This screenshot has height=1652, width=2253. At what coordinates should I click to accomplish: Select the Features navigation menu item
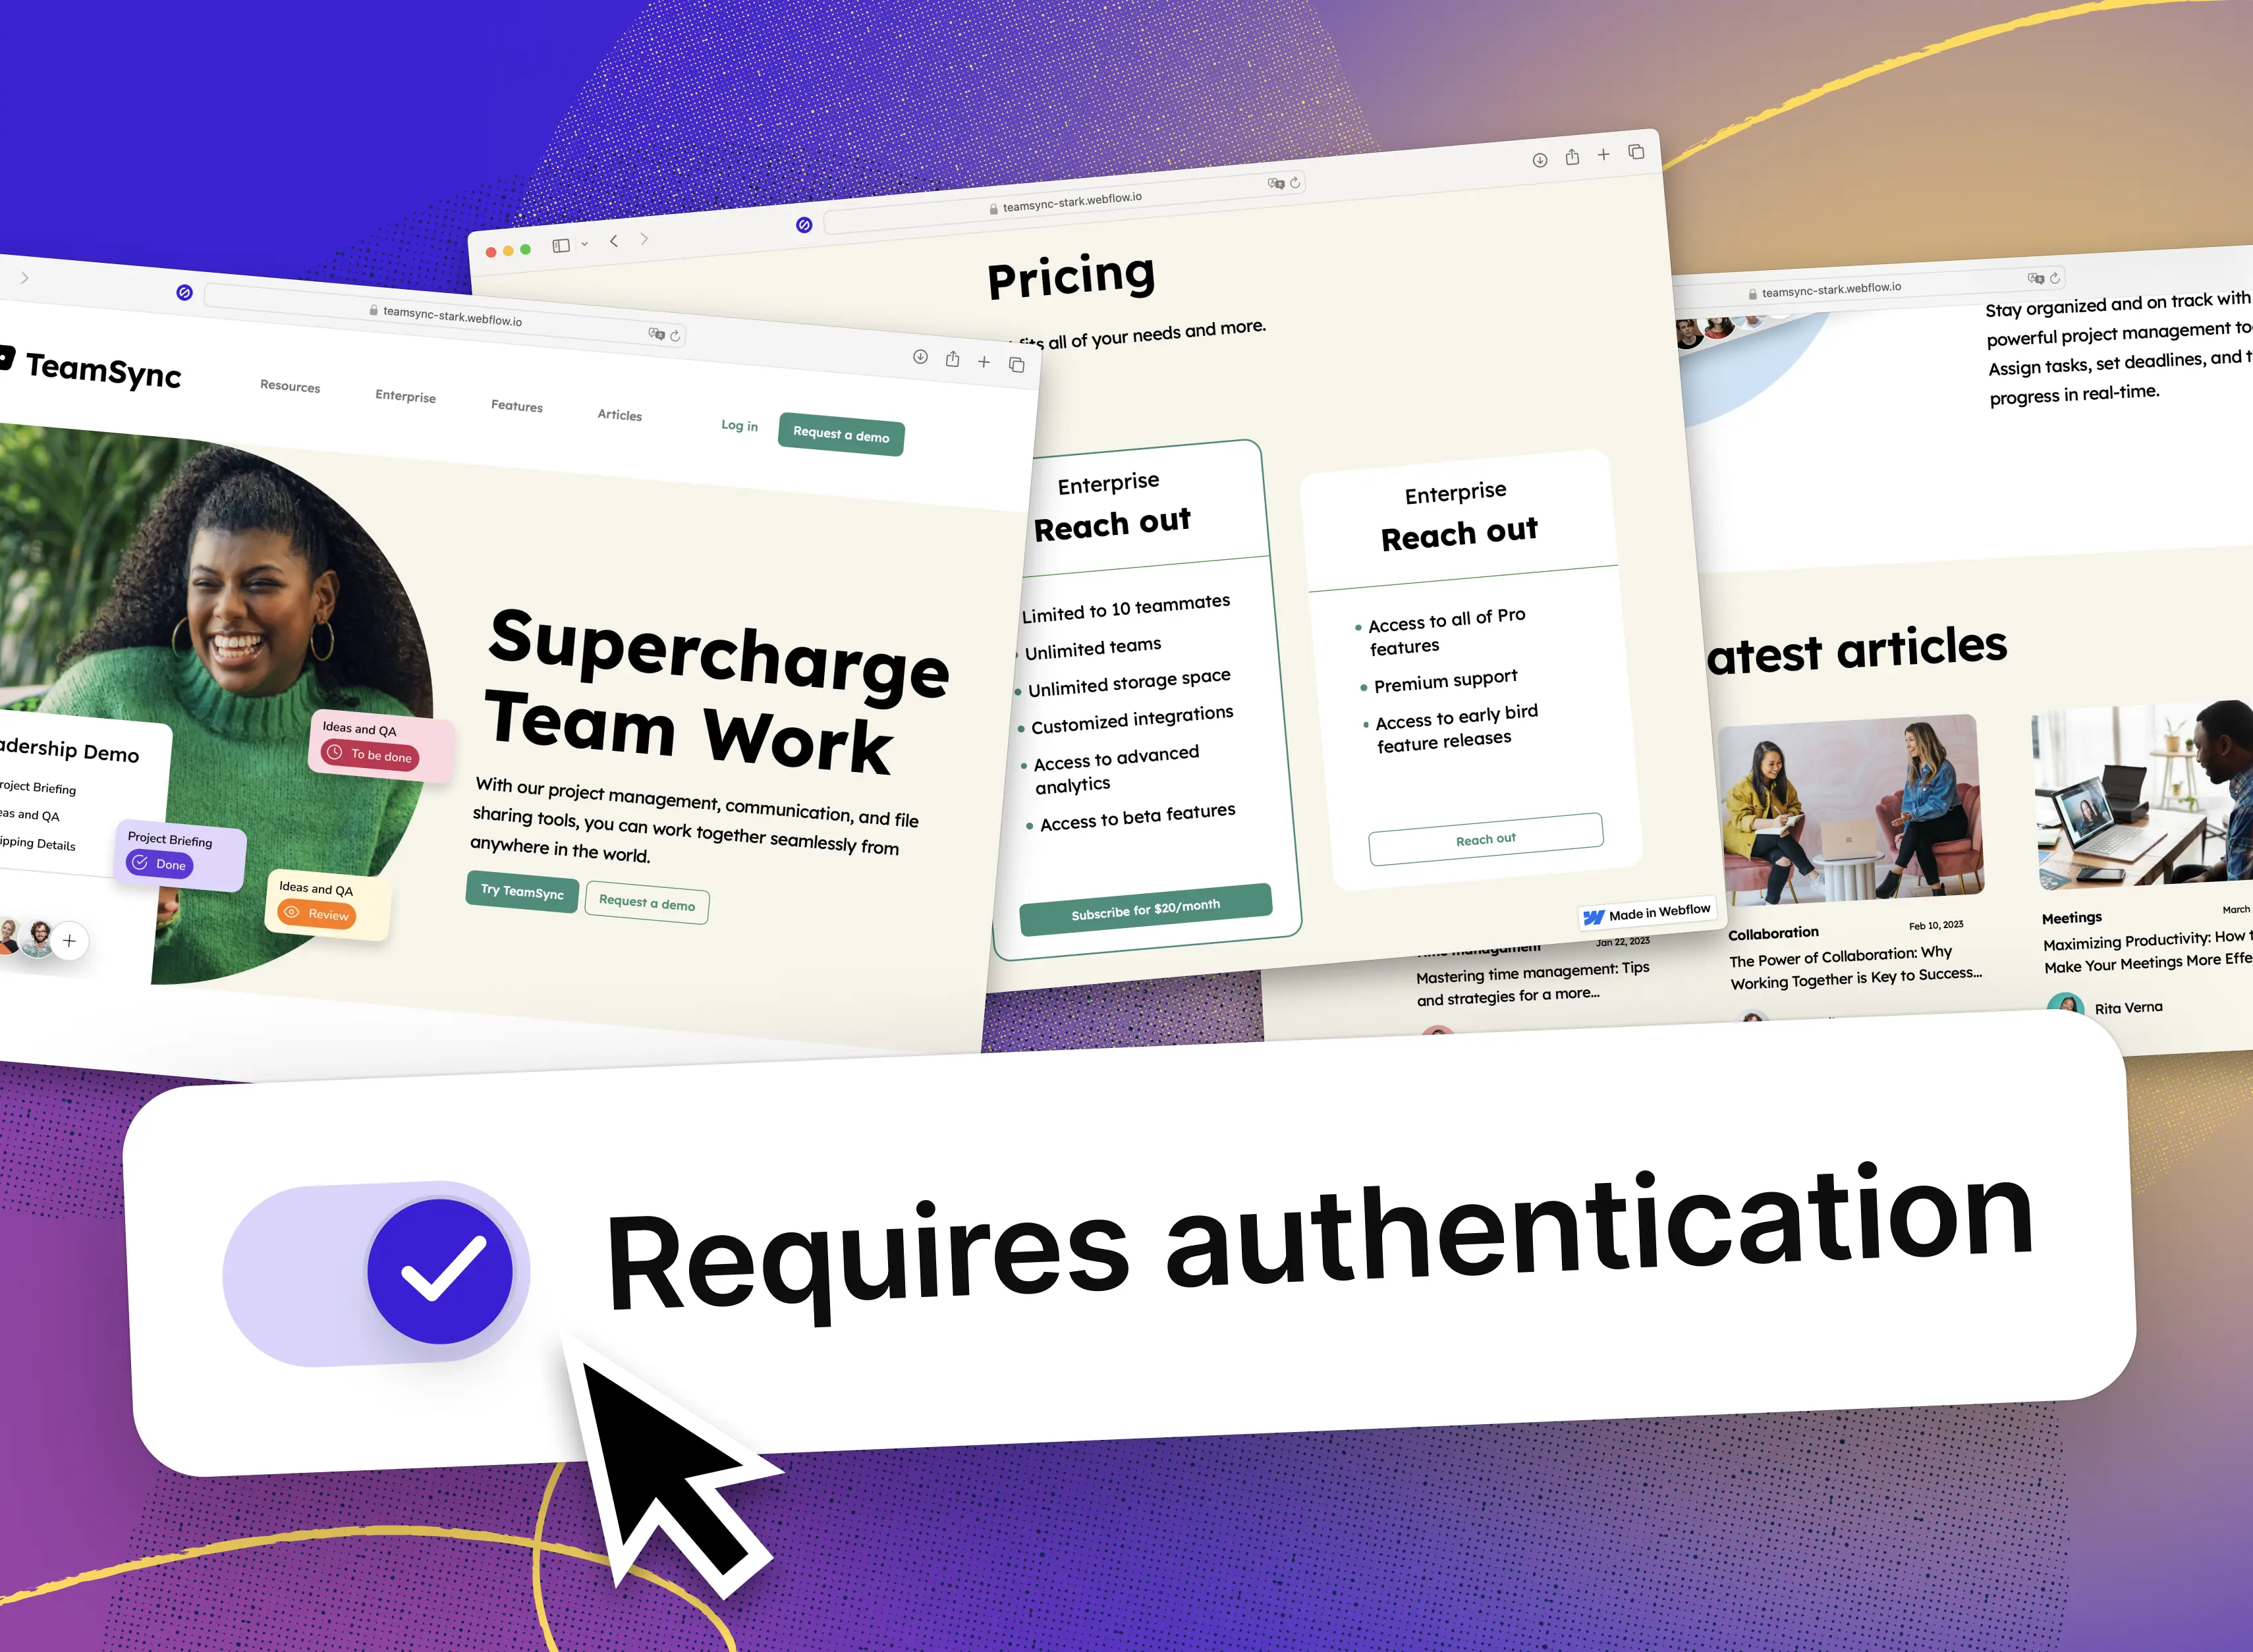516,406
